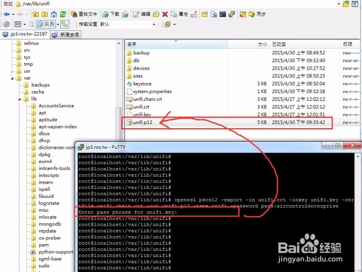Select the unifi.crt file
The width and height of the screenshot is (362, 272).
141,107
